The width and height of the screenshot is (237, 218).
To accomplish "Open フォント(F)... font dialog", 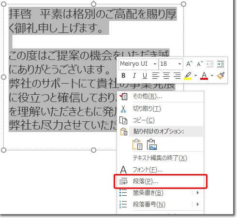I will (x=160, y=170).
